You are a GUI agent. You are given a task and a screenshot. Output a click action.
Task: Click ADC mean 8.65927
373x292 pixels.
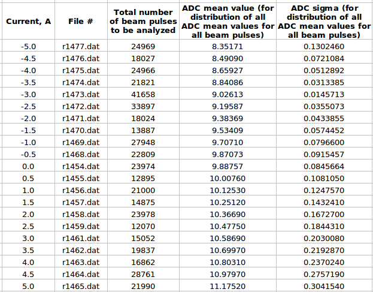coord(228,71)
